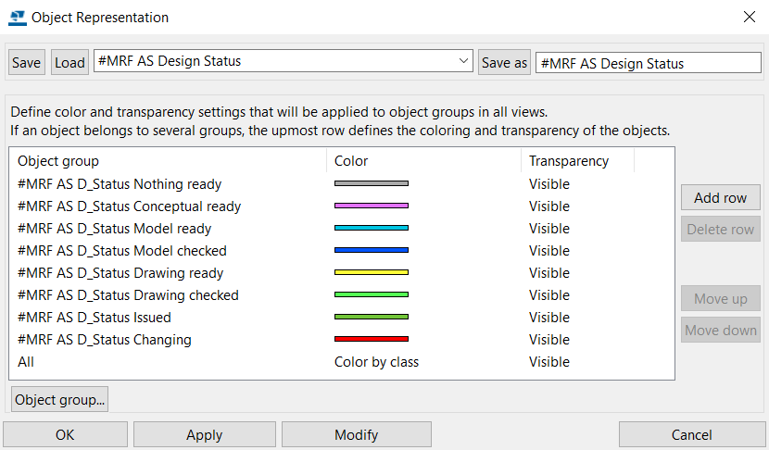Open the Object group... dialog
This screenshot has width=769, height=450.
tap(59, 399)
